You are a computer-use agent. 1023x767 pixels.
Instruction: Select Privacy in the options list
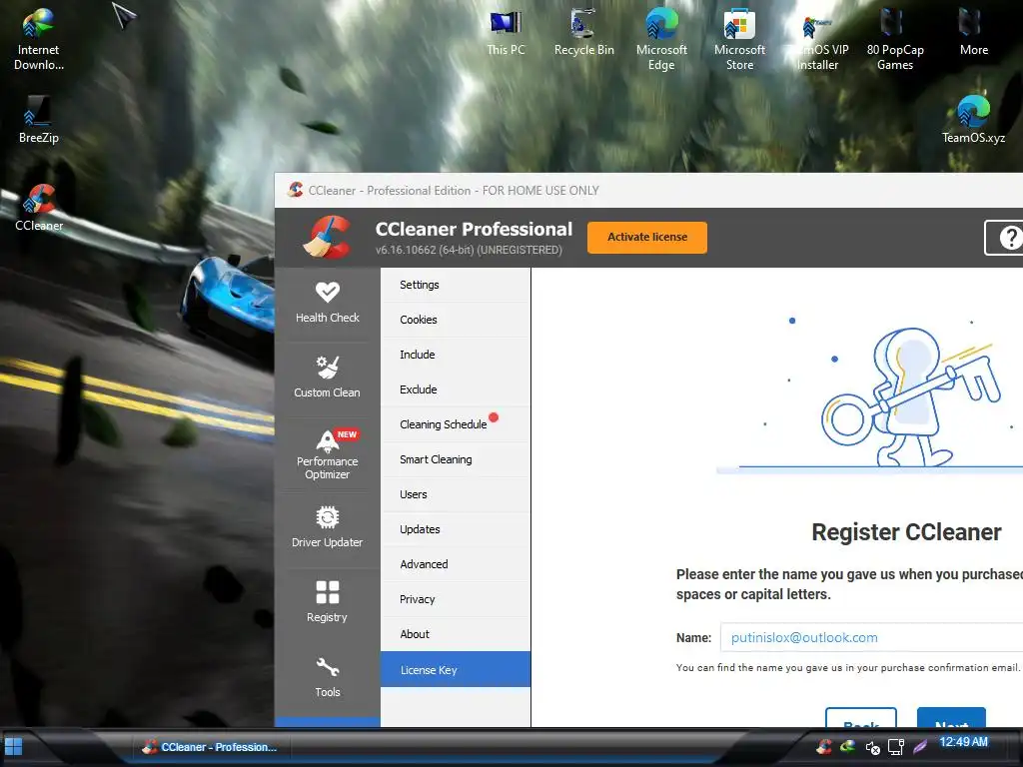pos(456,599)
